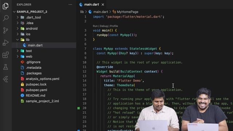233x131 pixels.
Task: Click the README.md info icon
Action: pos(22,95)
